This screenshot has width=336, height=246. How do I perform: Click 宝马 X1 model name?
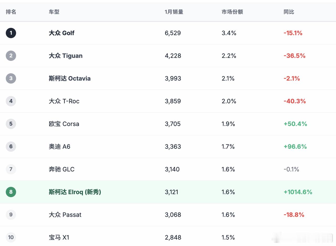[x=59, y=237]
